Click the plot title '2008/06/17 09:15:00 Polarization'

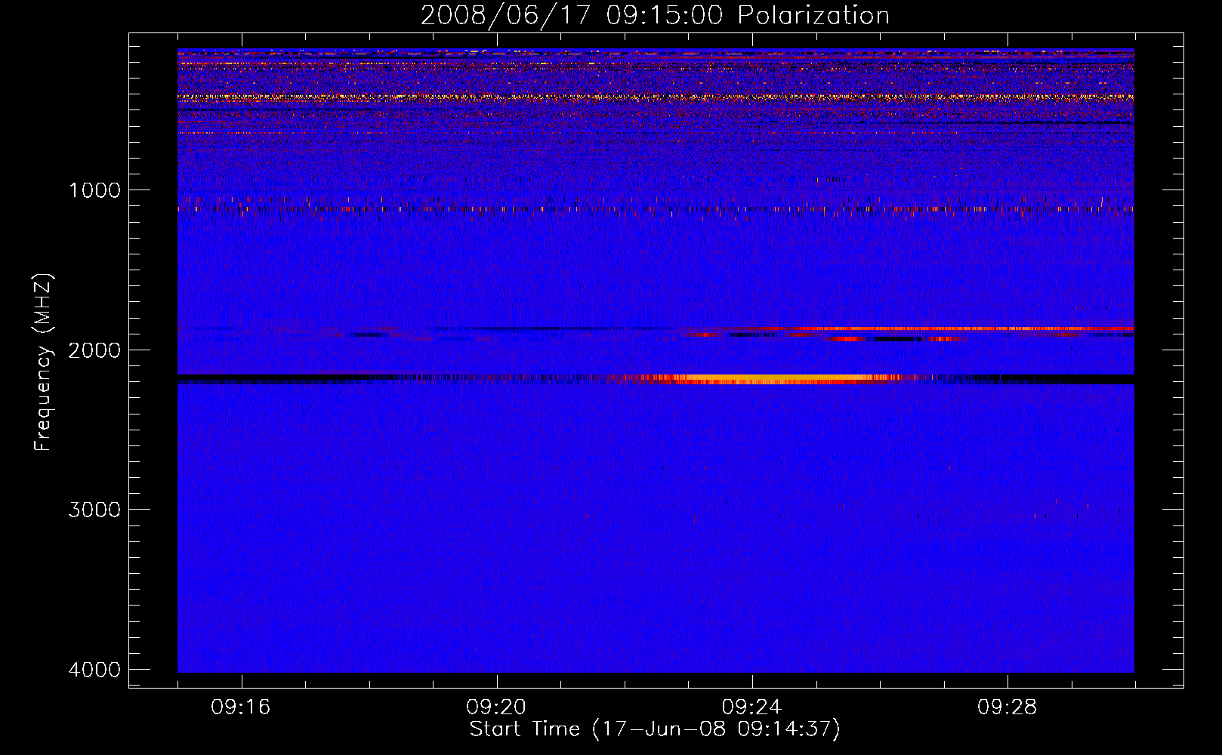(655, 15)
